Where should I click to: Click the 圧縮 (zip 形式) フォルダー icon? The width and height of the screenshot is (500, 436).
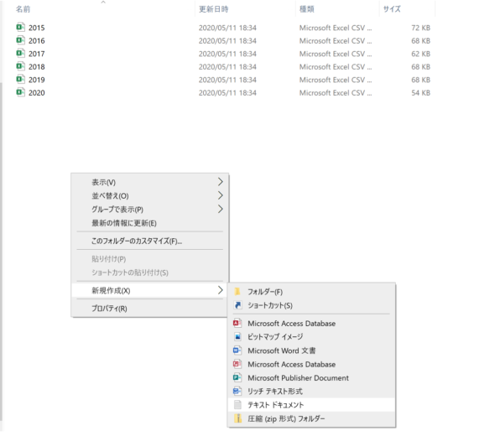coord(237,418)
